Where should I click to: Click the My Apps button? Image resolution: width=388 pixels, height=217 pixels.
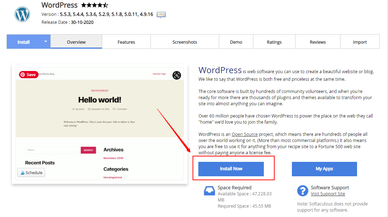[324, 169]
